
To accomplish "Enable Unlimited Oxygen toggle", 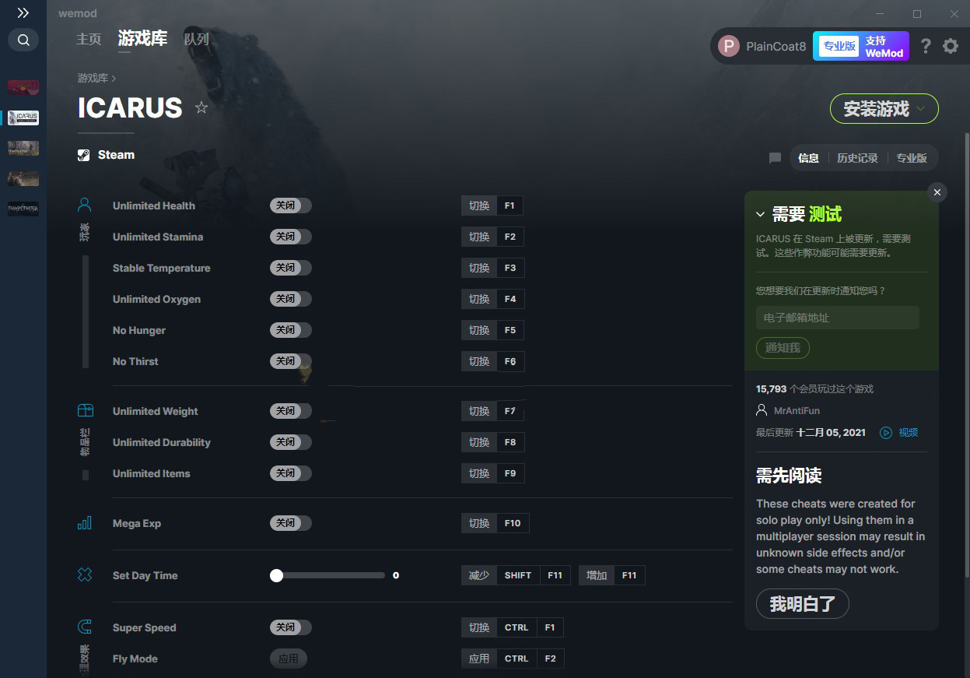I will pyautogui.click(x=291, y=299).
